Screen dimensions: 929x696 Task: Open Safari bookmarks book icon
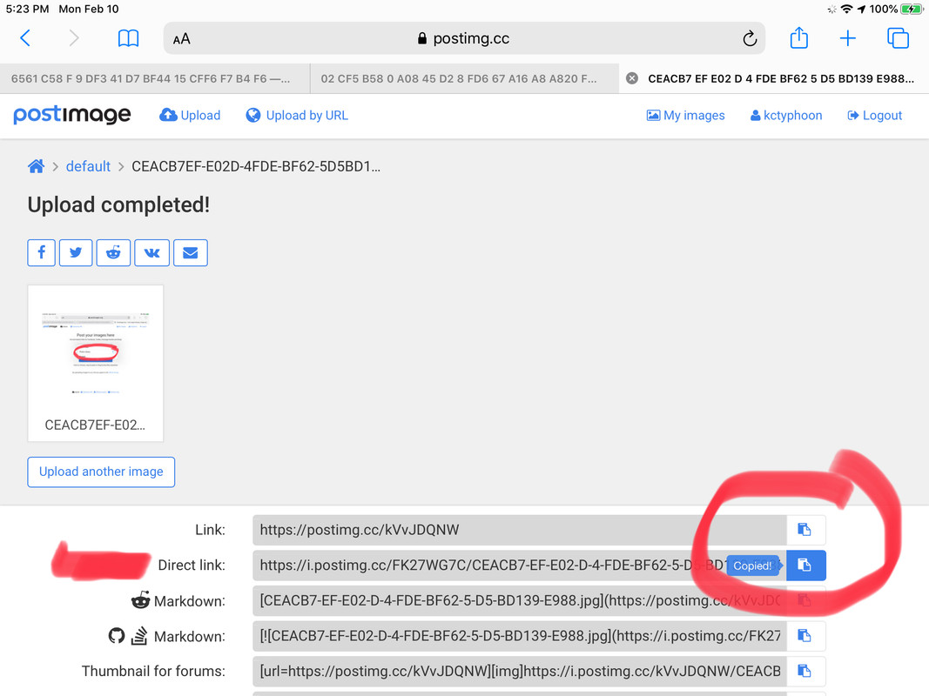[x=128, y=38]
